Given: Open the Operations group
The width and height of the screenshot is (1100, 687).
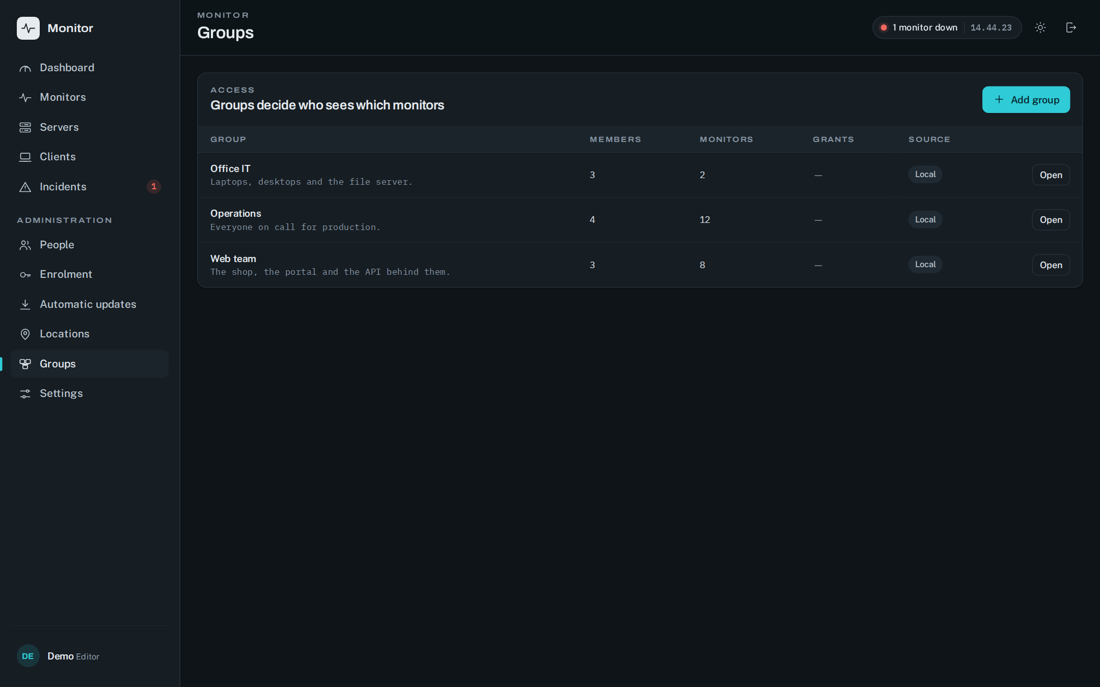Looking at the screenshot, I should click(1051, 220).
